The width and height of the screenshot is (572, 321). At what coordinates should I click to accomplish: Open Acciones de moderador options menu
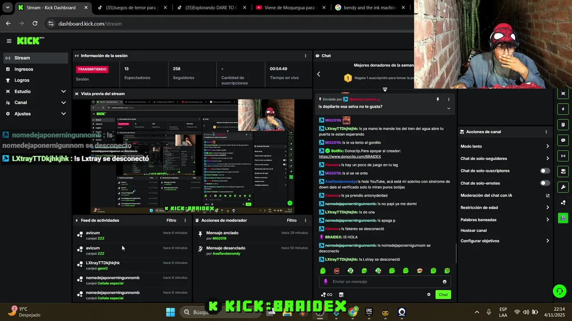click(306, 220)
